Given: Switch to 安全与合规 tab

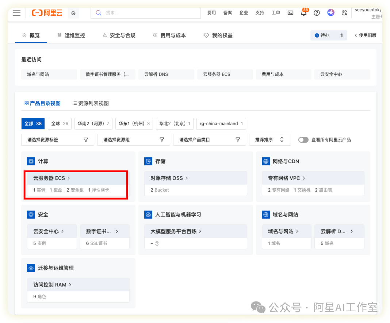Looking at the screenshot, I should (119, 35).
